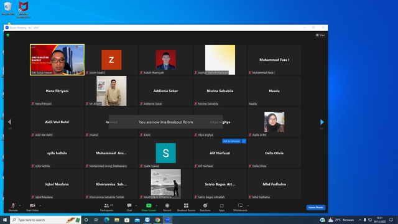The width and height of the screenshot is (398, 224).
Task: Select syifa fadhila participant tile
Action: click(x=57, y=153)
